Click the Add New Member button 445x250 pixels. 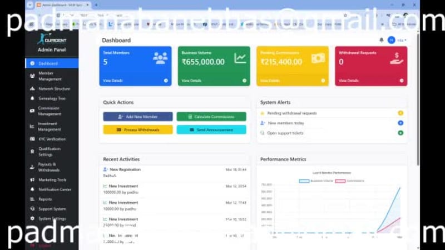[137, 117]
